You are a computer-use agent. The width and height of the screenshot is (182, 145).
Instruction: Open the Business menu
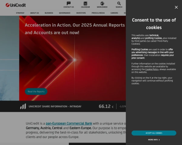click(49, 13)
